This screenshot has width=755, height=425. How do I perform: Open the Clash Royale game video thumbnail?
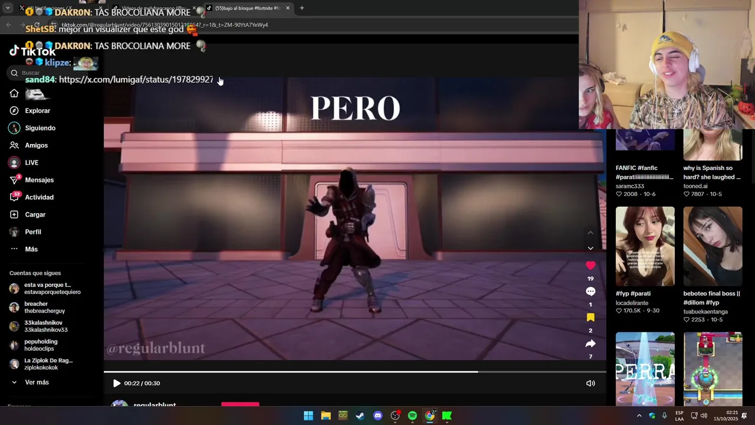(x=713, y=369)
